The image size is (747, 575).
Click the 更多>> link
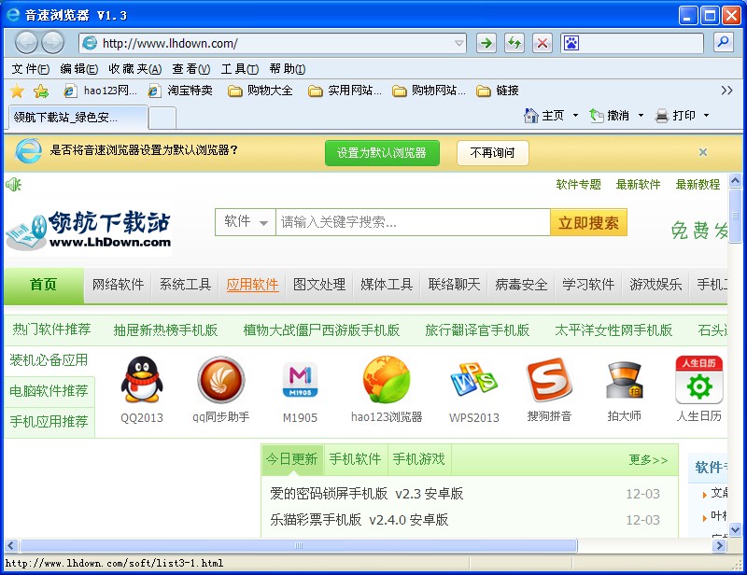[648, 459]
